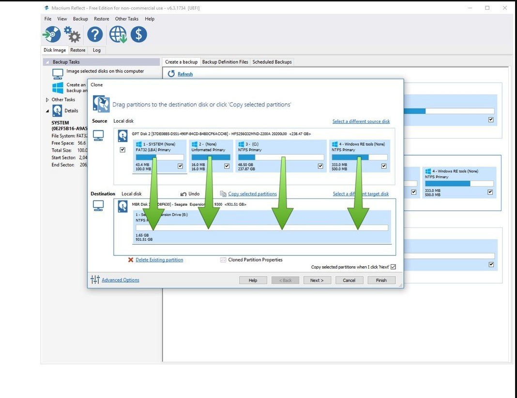517x398 pixels.
Task: Click the destination Seagate partition usage bar
Action: click(262, 227)
